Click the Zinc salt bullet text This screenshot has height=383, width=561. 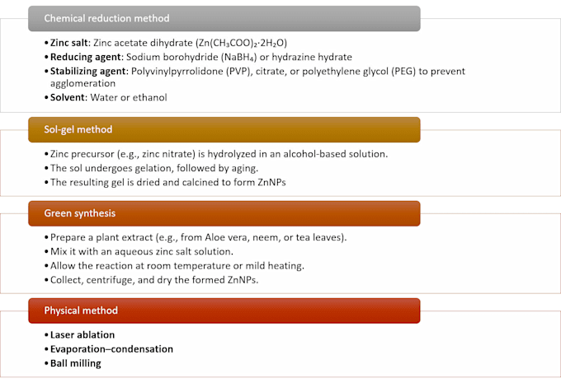coord(166,43)
